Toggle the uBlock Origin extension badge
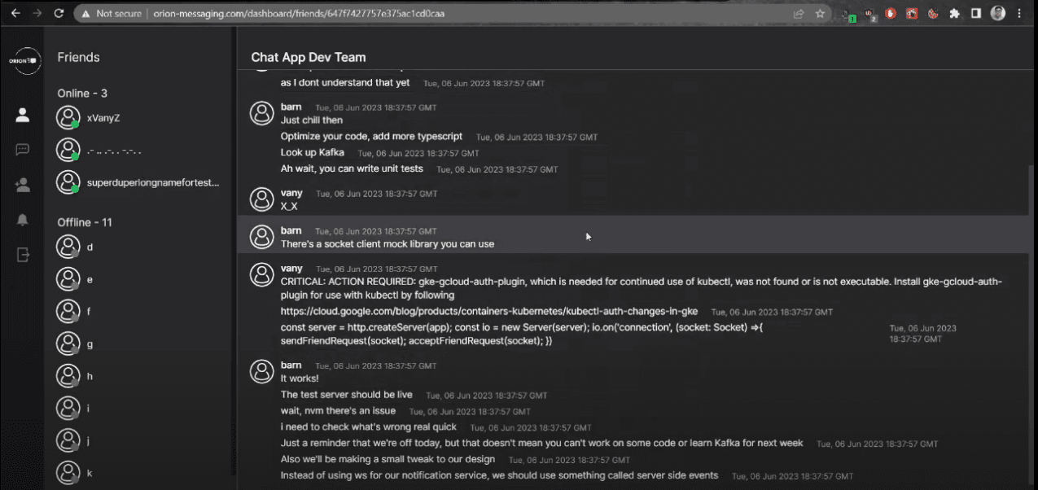Screen dimensions: 1038x490 [x=869, y=13]
